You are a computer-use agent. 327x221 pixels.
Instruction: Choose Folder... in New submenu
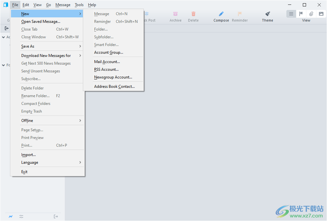click(x=114, y=29)
